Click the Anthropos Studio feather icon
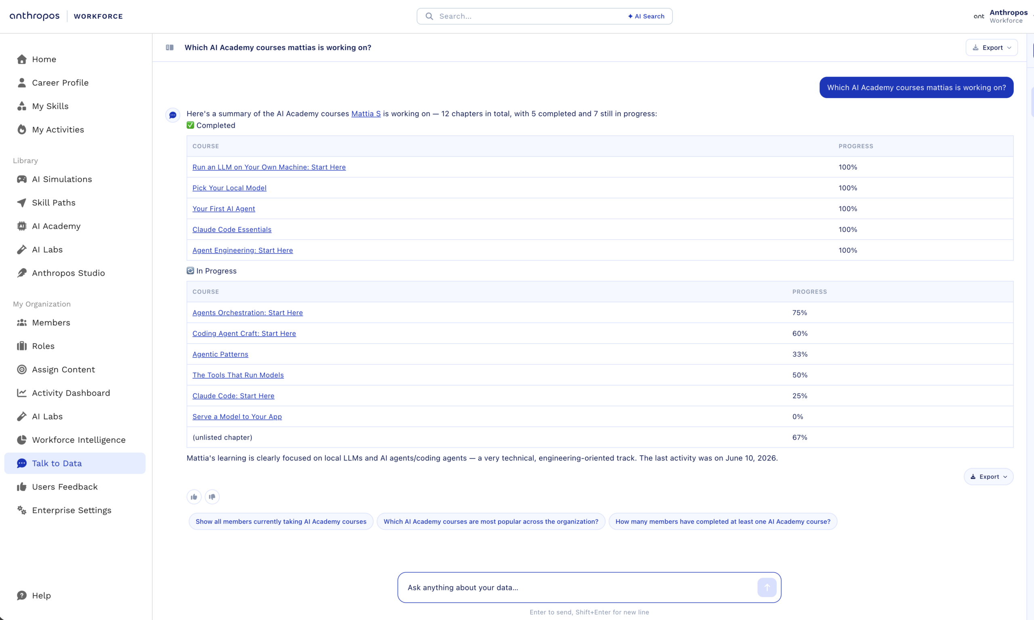This screenshot has width=1034, height=620. coord(22,273)
